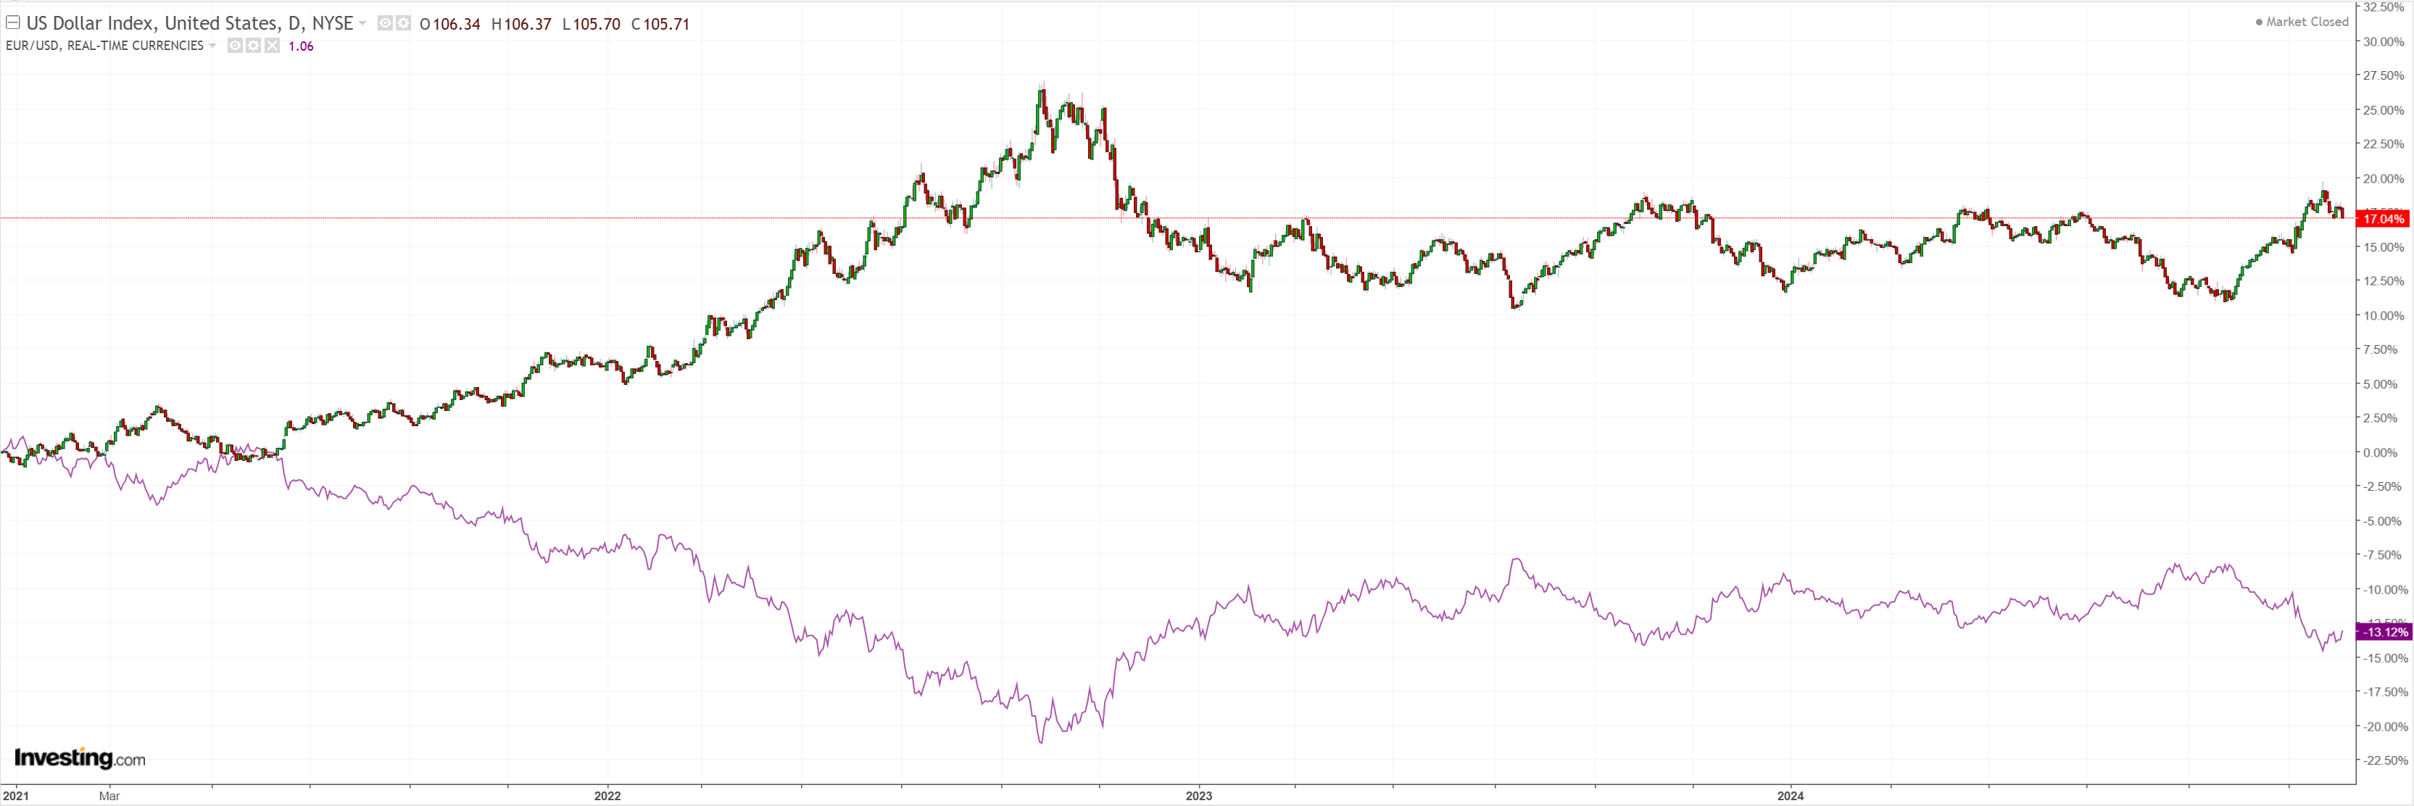Expand EUR/USD legend dropdown arrow
Image resolution: width=2414 pixels, height=806 pixels.
[212, 46]
